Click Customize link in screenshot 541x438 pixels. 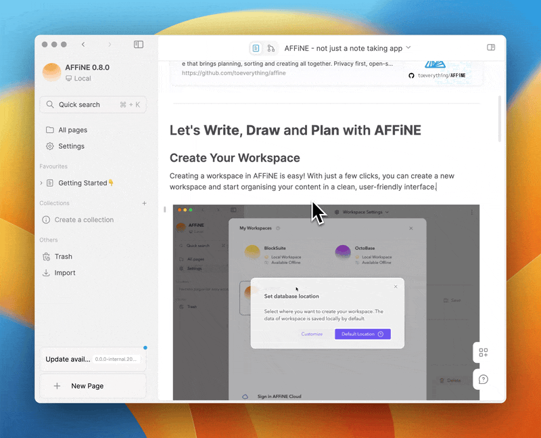click(312, 334)
